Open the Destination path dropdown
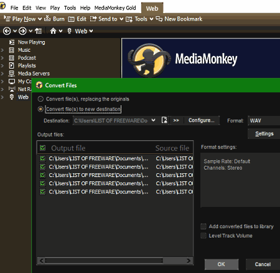The image size is (280, 273). (153, 120)
